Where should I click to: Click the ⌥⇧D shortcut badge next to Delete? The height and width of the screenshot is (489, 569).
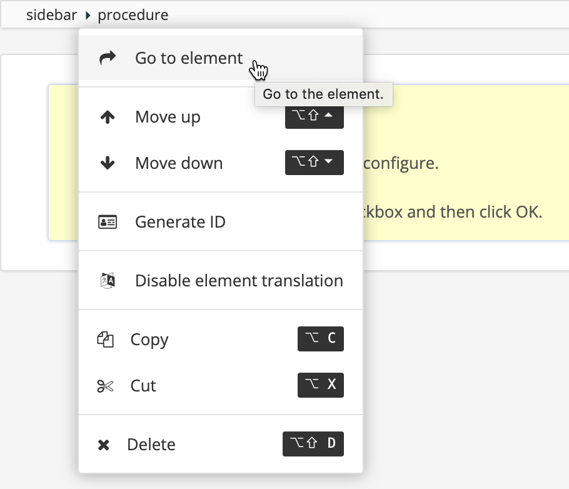(x=313, y=444)
